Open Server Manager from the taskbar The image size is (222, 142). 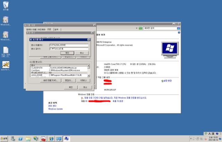pyautogui.click(x=13, y=139)
